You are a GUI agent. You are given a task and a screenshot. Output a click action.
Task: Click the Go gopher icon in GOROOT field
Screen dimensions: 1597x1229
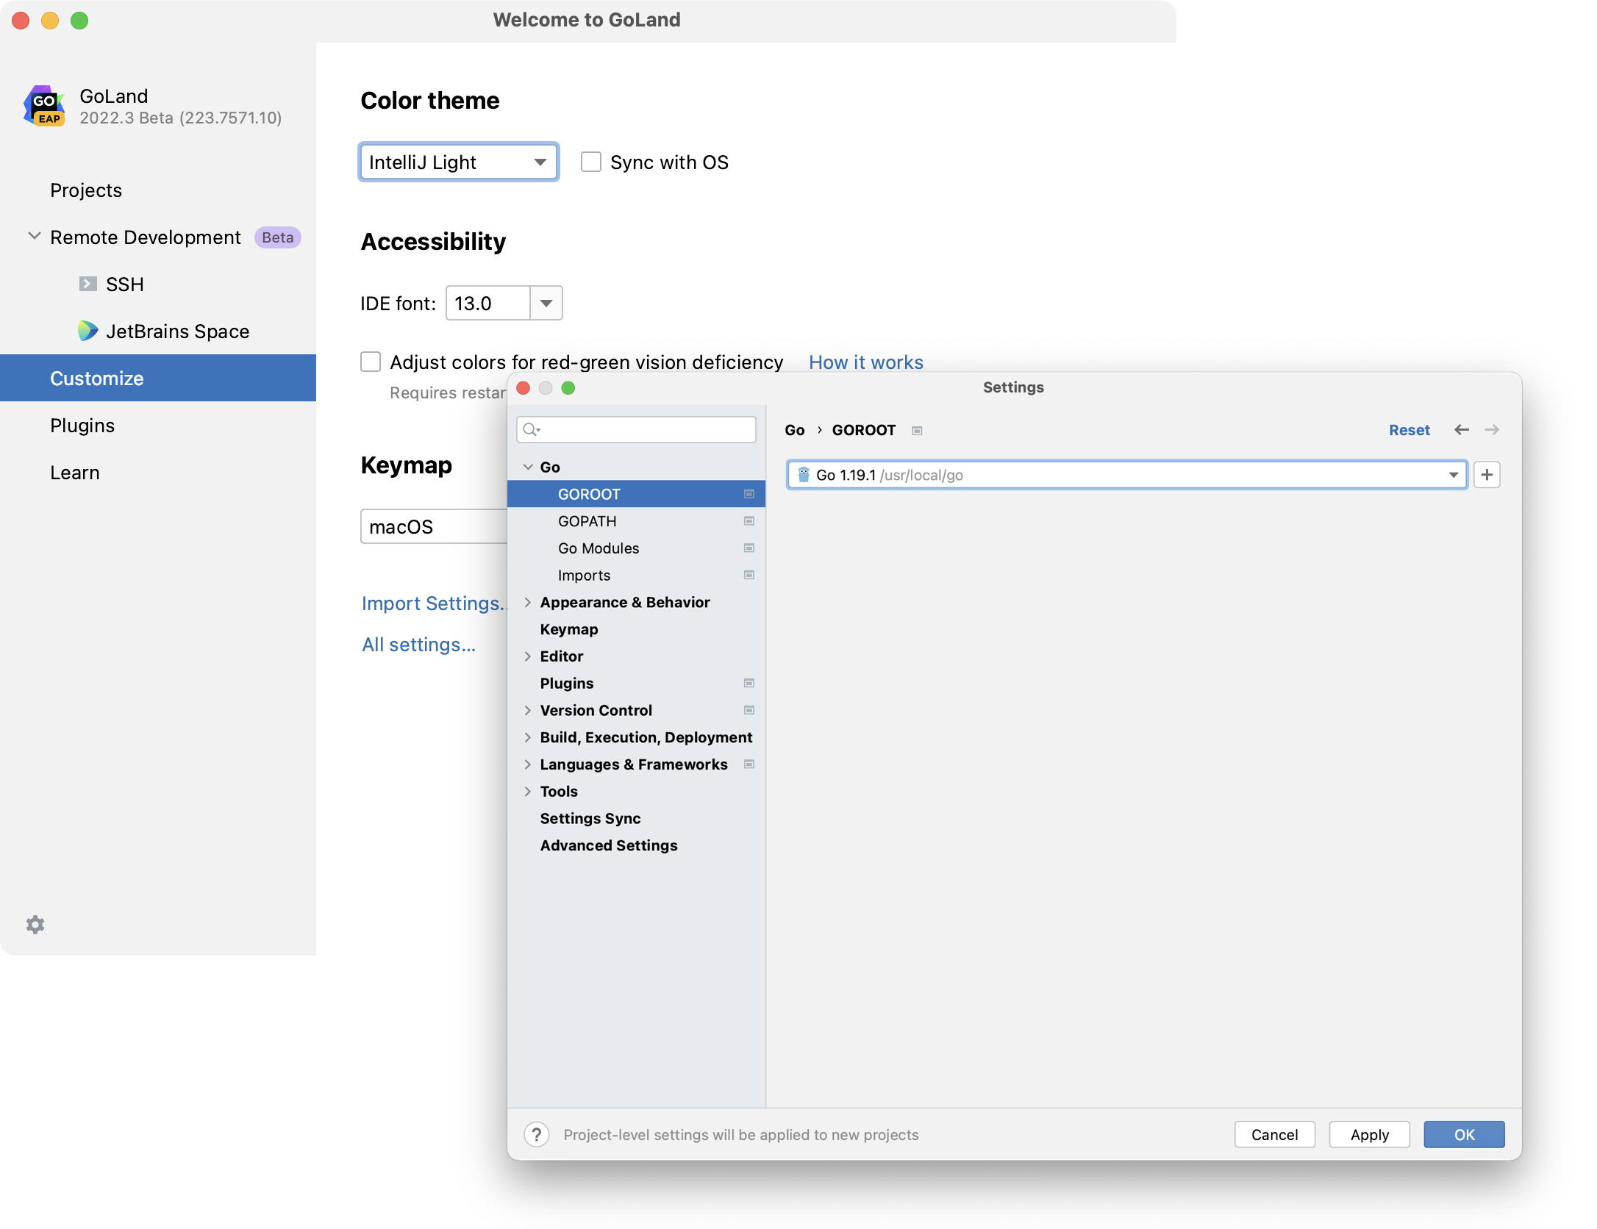point(804,475)
